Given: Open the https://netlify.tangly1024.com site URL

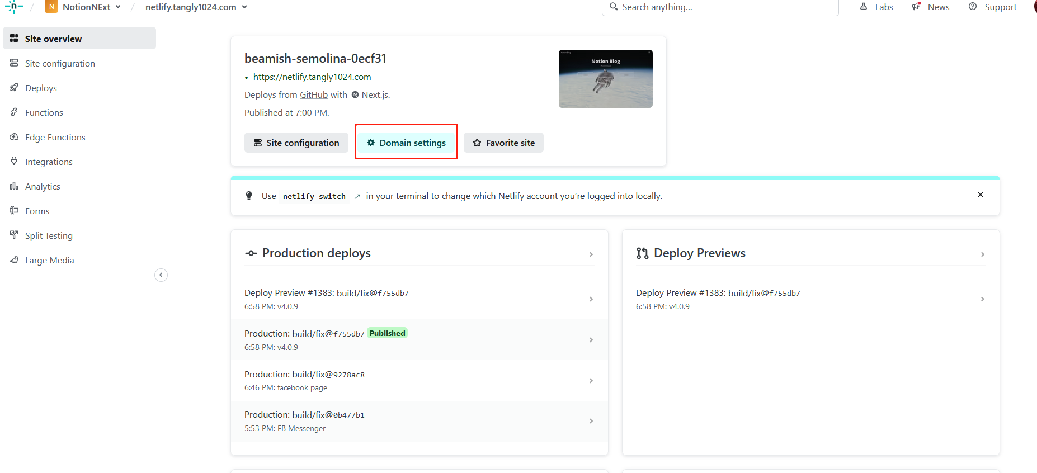Looking at the screenshot, I should (x=312, y=77).
